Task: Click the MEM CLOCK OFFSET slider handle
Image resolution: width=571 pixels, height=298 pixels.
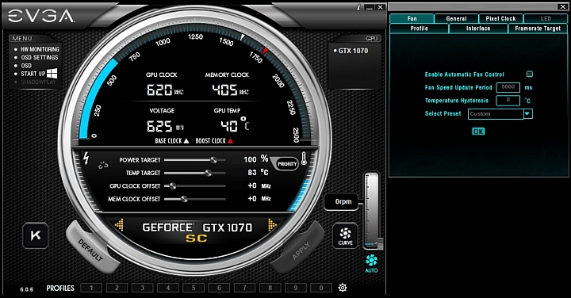Action: [x=184, y=199]
